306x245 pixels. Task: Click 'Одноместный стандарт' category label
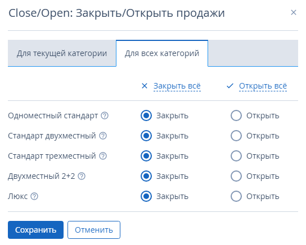53,115
